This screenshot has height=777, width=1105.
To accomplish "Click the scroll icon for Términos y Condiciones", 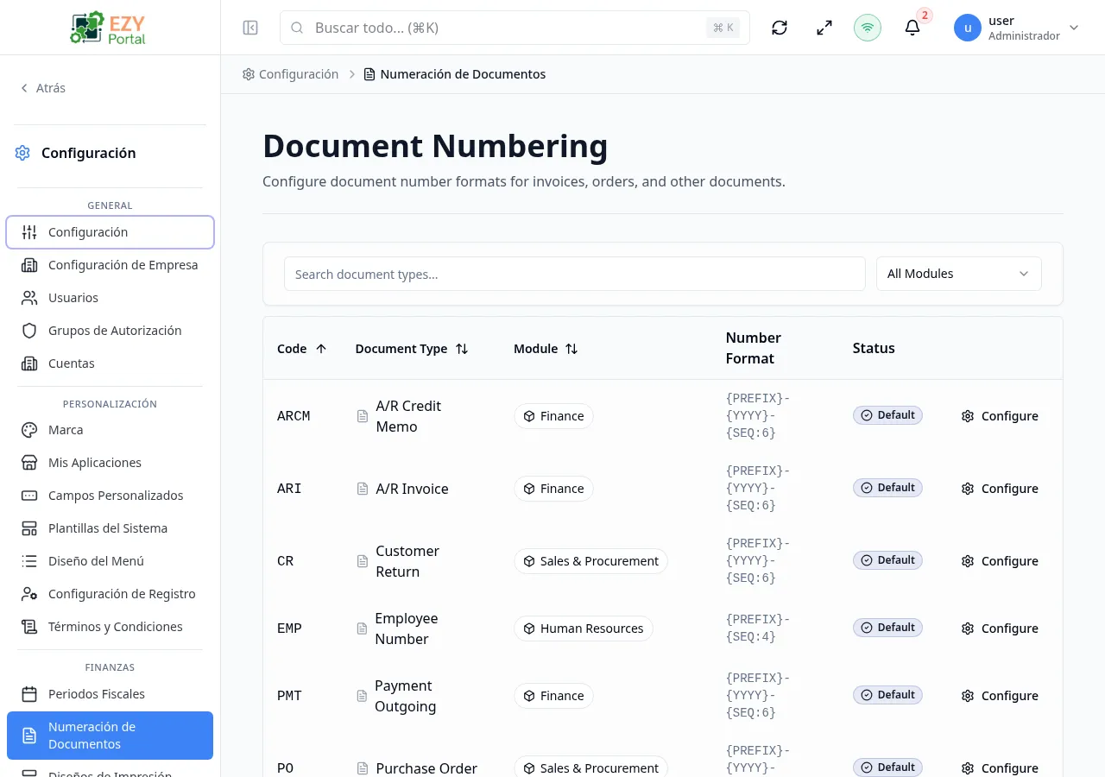I will 29,627.
